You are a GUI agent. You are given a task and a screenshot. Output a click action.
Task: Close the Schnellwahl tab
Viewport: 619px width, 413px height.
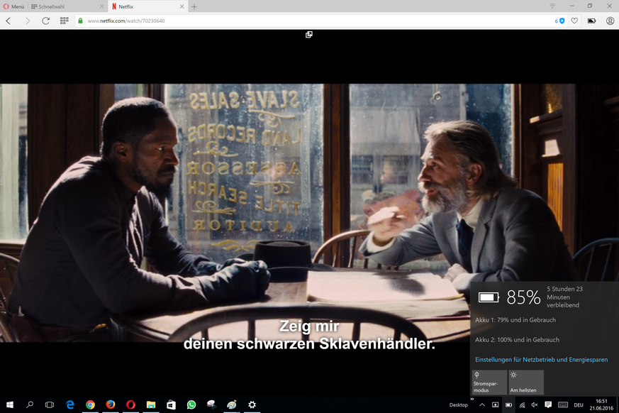[101, 6]
